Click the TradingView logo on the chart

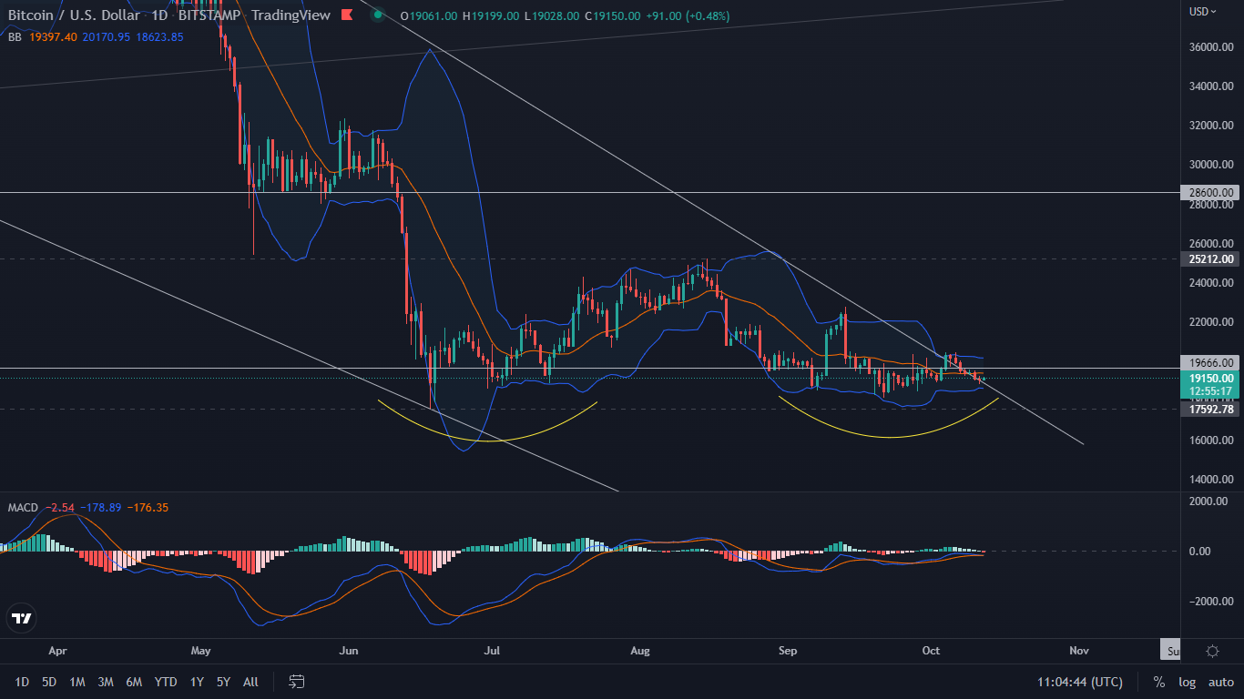coord(21,618)
